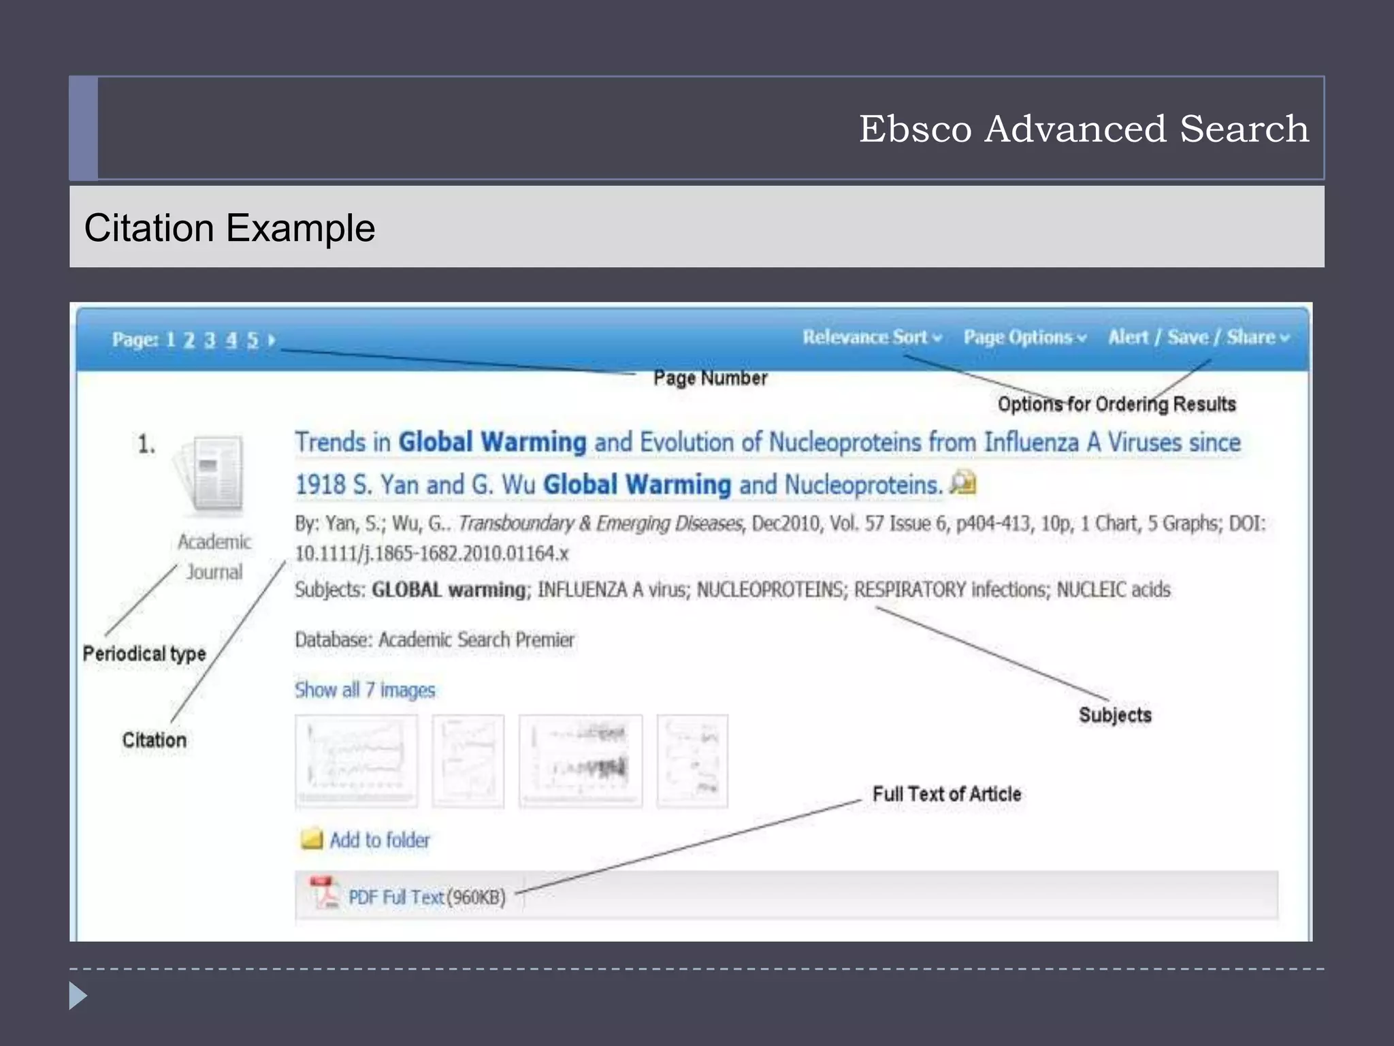Viewport: 1394px width, 1046px height.
Task: Open the Trends in Global Warming article title
Action: point(768,464)
